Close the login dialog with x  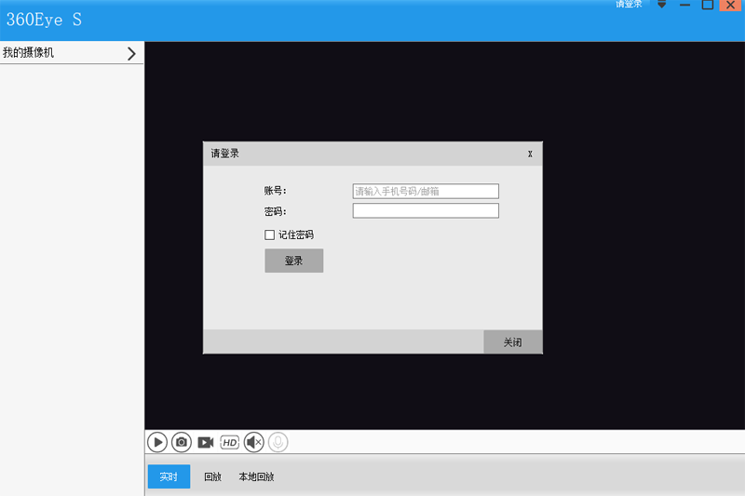pos(530,154)
